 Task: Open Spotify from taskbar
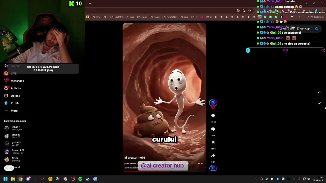[80, 179]
